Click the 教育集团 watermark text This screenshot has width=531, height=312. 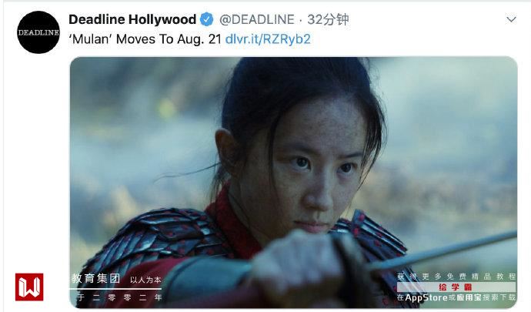click(x=96, y=279)
